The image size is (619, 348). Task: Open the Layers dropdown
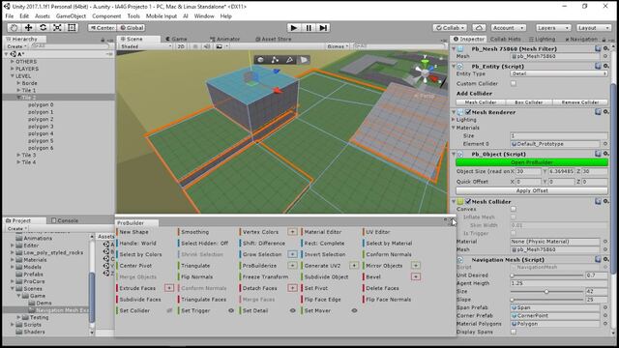pyautogui.click(x=552, y=28)
